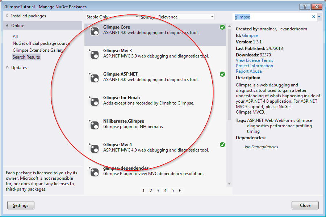Click the Glimpse Mvc4 package icon

point(95,149)
